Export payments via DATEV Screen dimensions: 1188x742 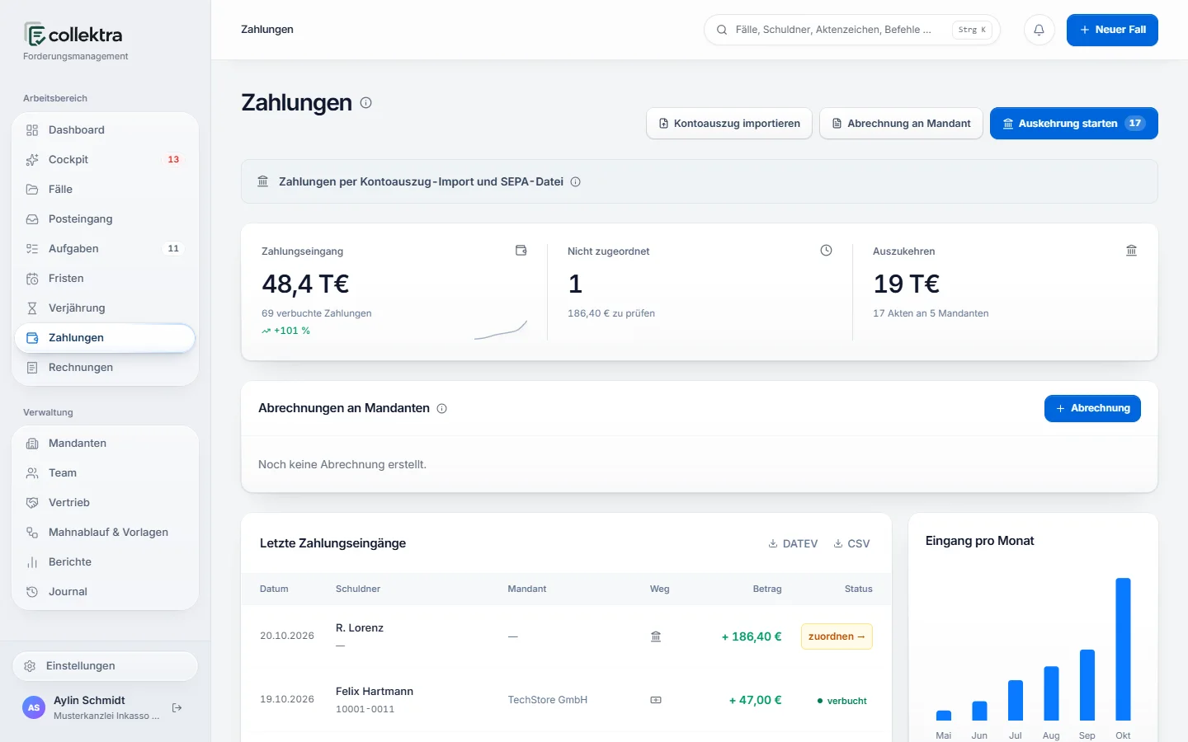click(793, 544)
